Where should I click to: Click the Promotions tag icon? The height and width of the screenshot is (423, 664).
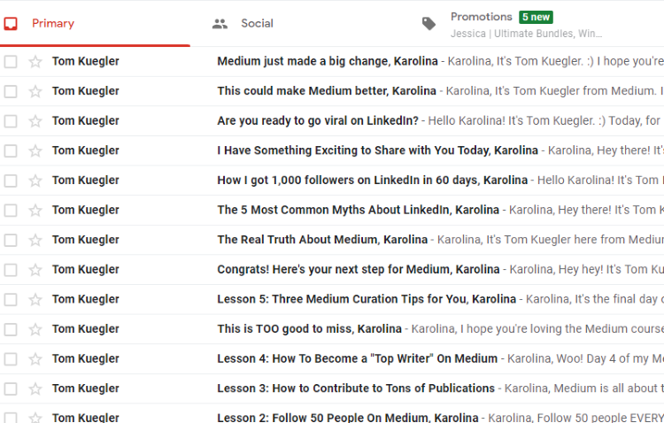pyautogui.click(x=429, y=24)
